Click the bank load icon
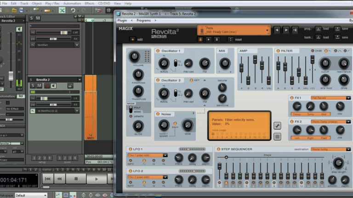The height and width of the screenshot is (198, 353). tap(318, 37)
